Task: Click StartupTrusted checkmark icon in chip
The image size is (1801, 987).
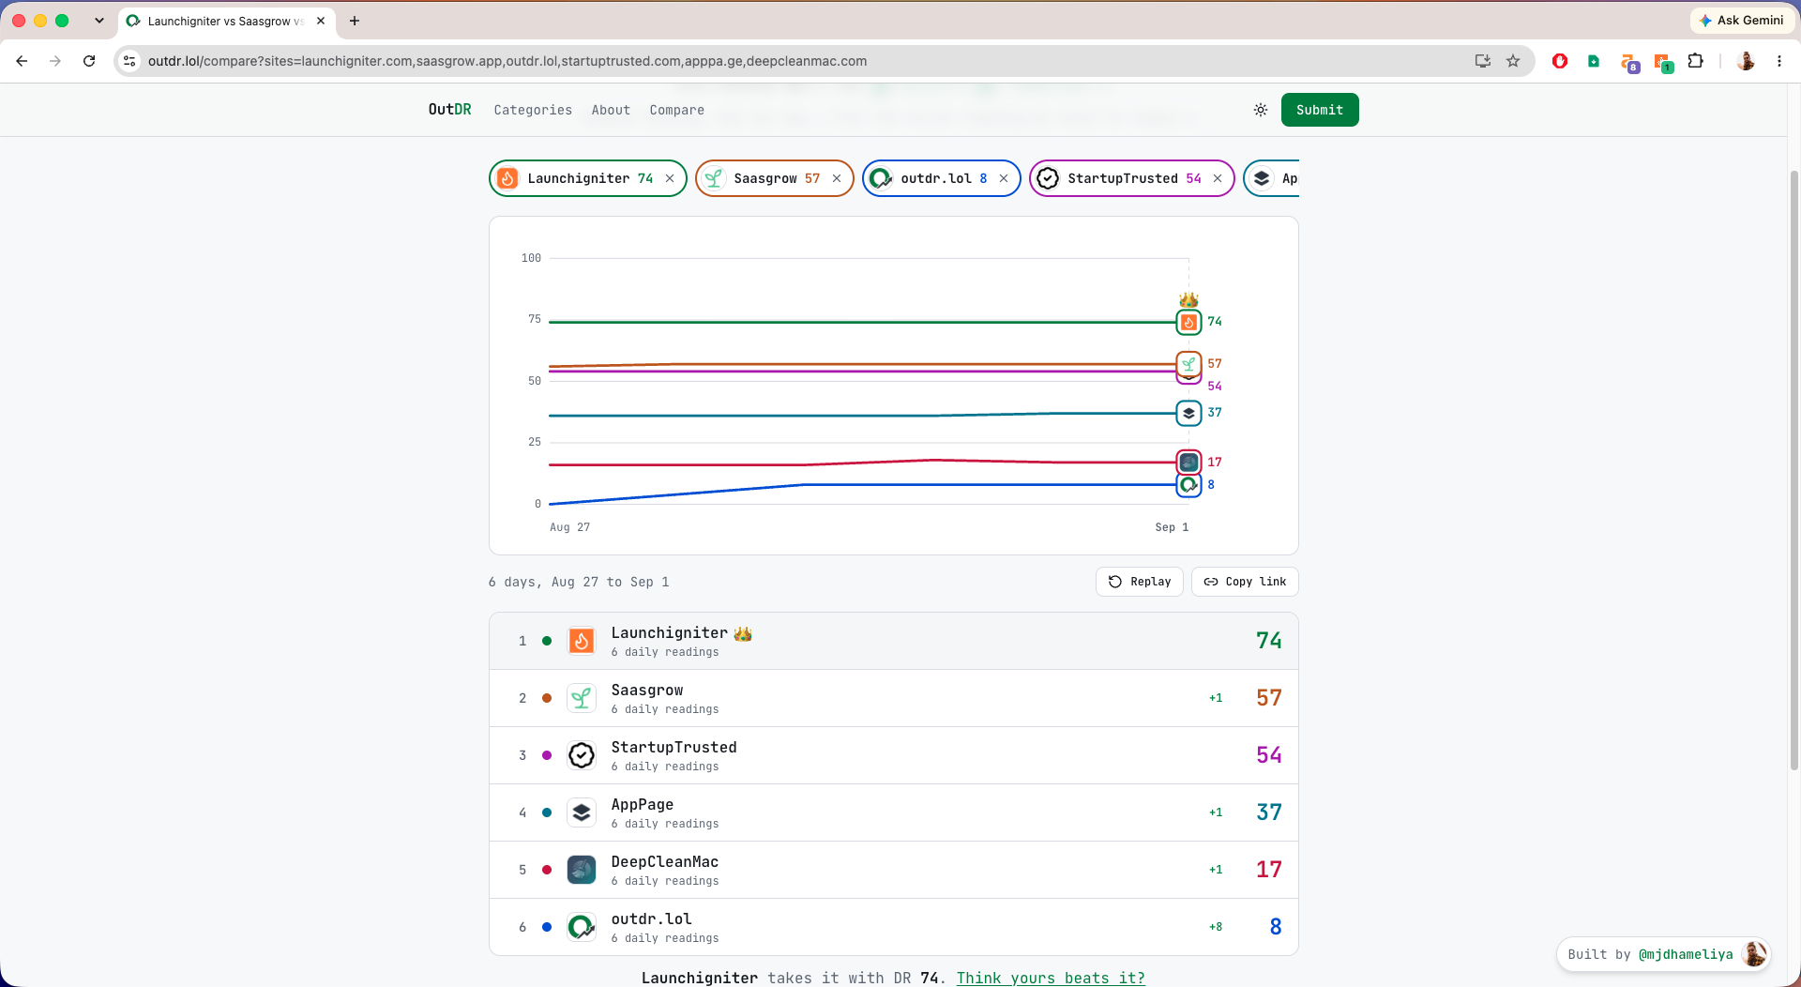Action: pos(1048,178)
